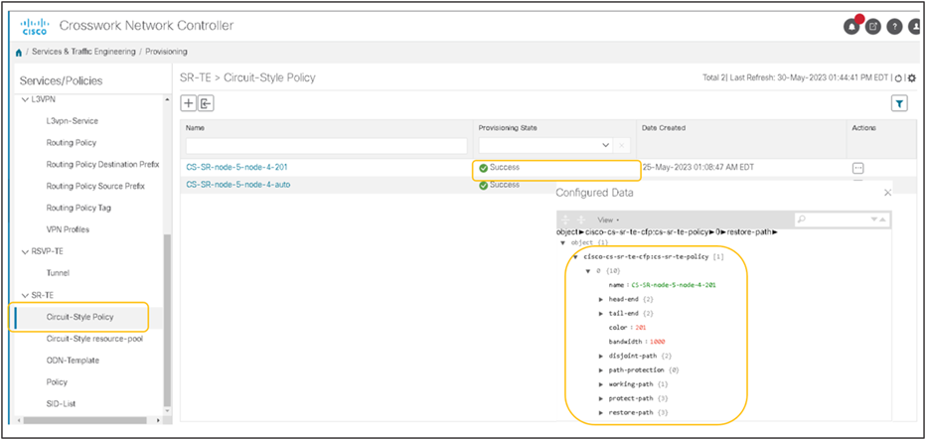Click Services & Traffic Engineering breadcrumb
Screen dimensions: 926x440
tap(83, 52)
